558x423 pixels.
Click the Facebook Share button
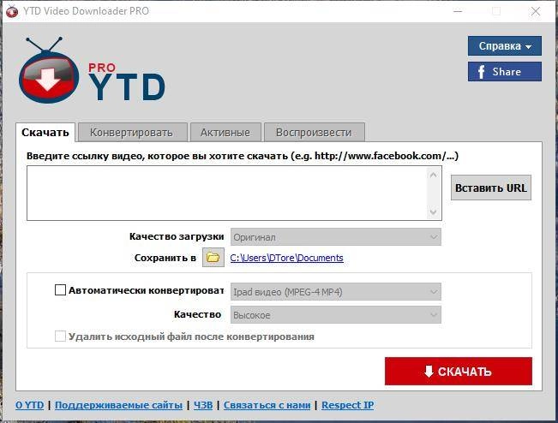click(504, 71)
